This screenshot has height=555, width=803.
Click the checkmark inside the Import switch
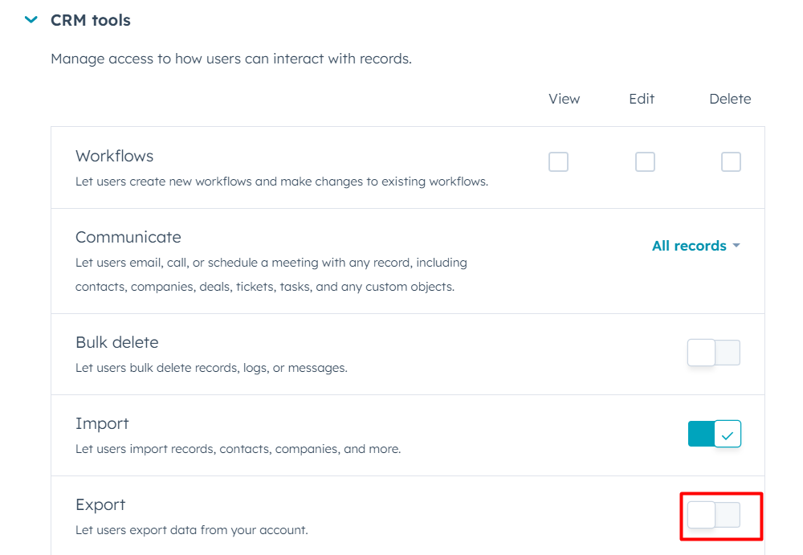(x=727, y=434)
